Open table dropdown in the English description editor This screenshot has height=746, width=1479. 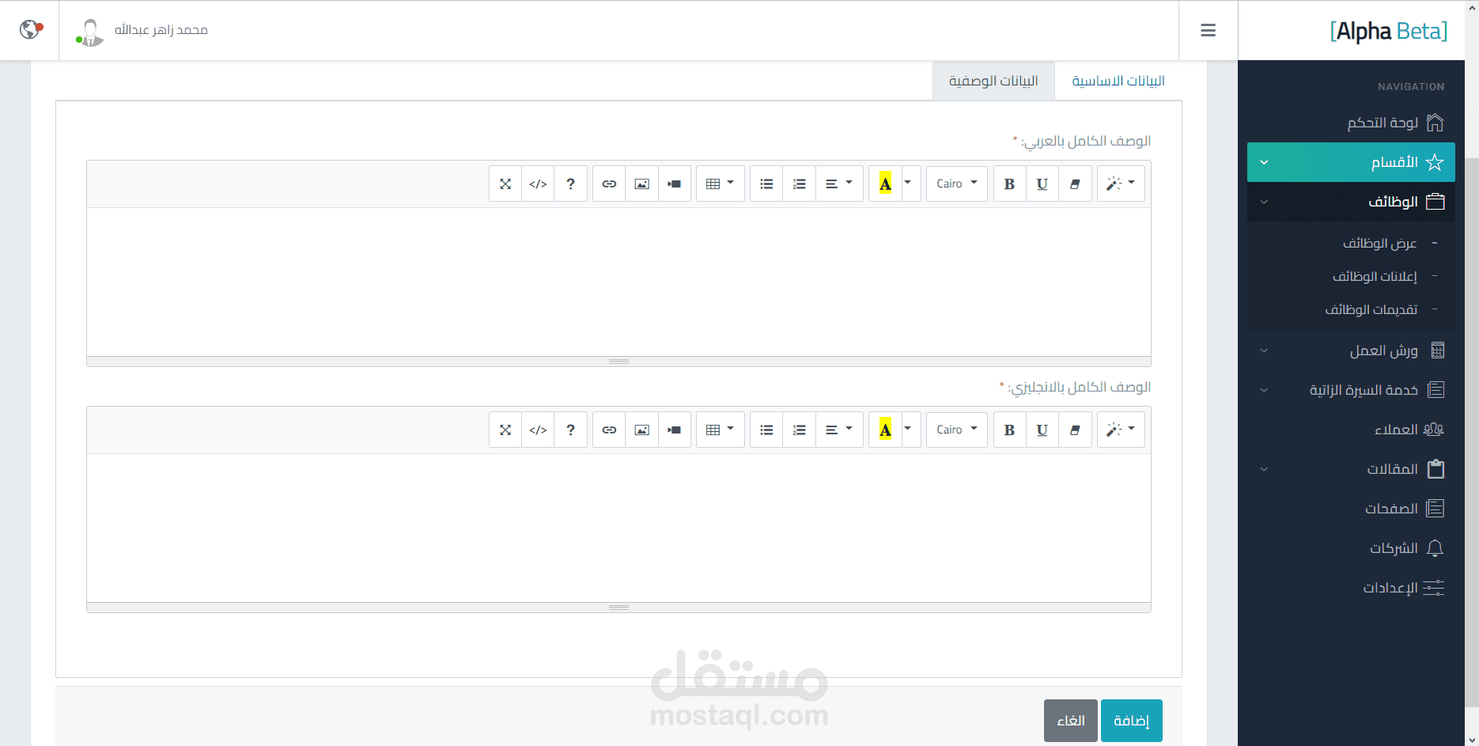(x=720, y=430)
